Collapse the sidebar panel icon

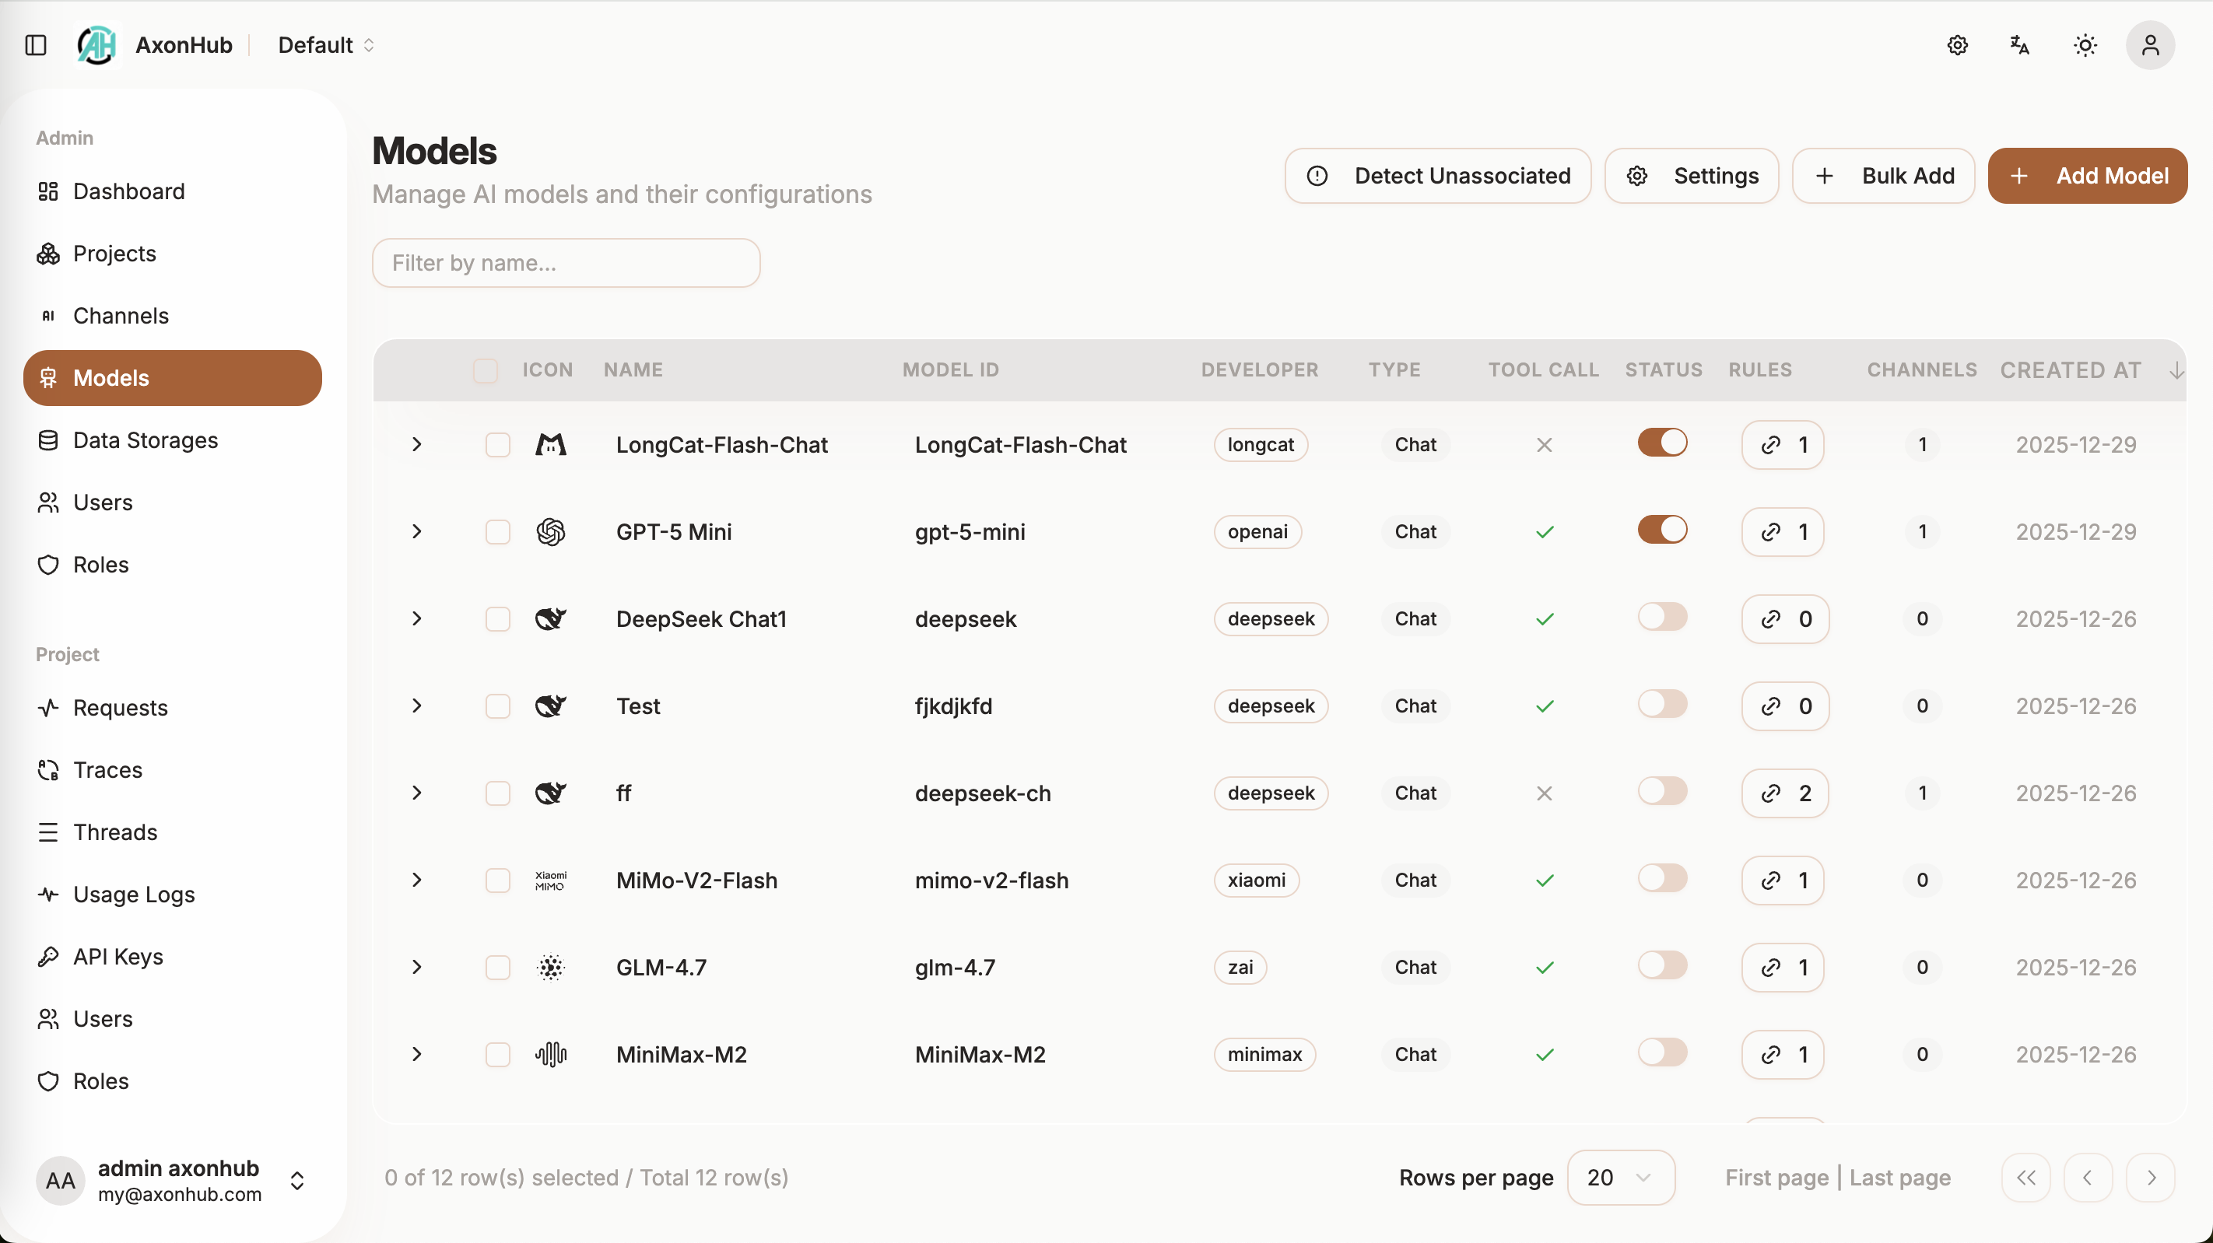click(x=35, y=44)
